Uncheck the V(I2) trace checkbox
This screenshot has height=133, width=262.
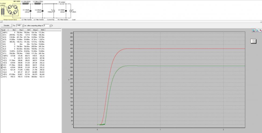tap(2, 67)
